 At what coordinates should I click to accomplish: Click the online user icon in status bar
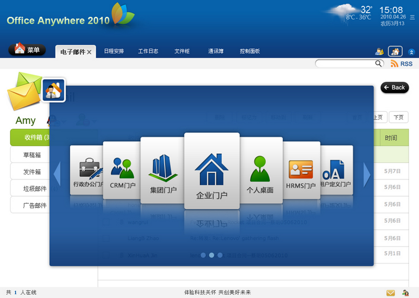click(x=405, y=293)
